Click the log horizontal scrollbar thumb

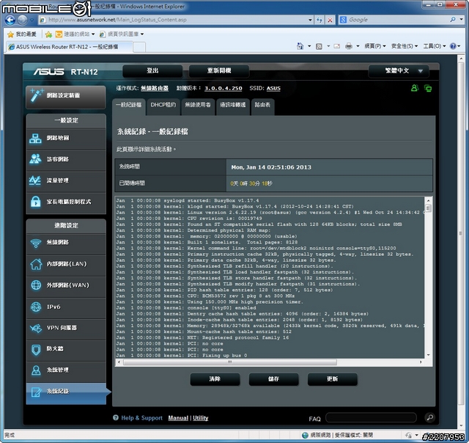coord(229,362)
